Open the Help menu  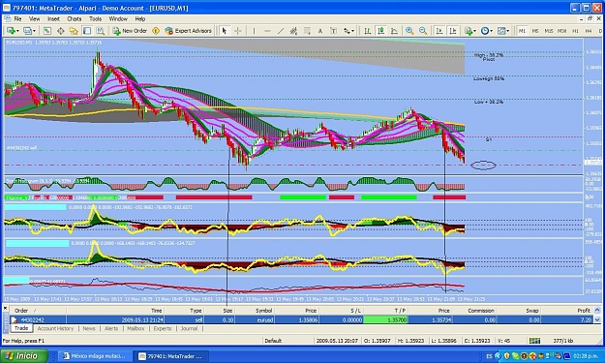[x=139, y=19]
